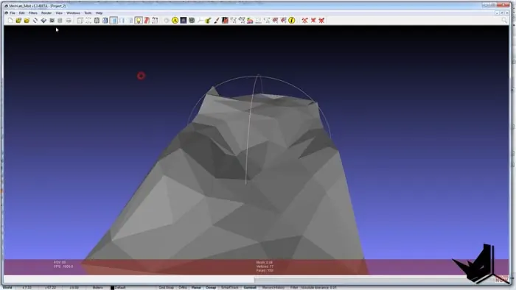Click the 'Vertices: 77' info text

265,266
